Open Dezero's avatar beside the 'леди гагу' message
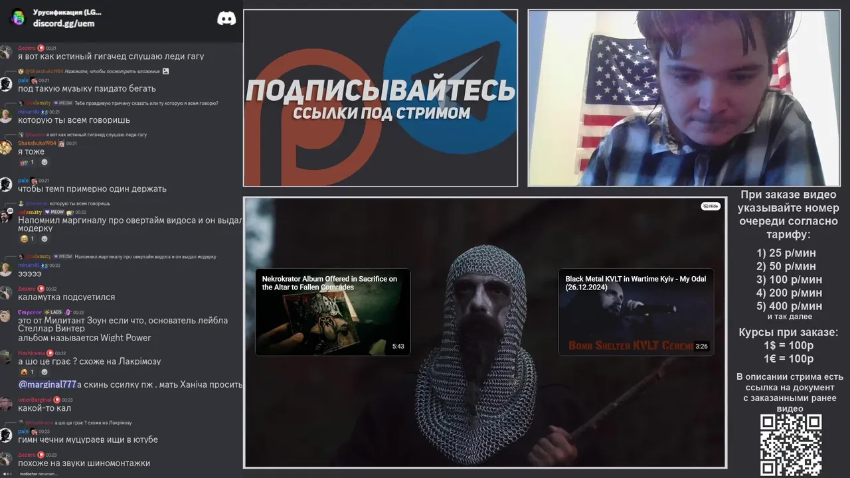Screen dimensions: 850x478 pos(6,52)
